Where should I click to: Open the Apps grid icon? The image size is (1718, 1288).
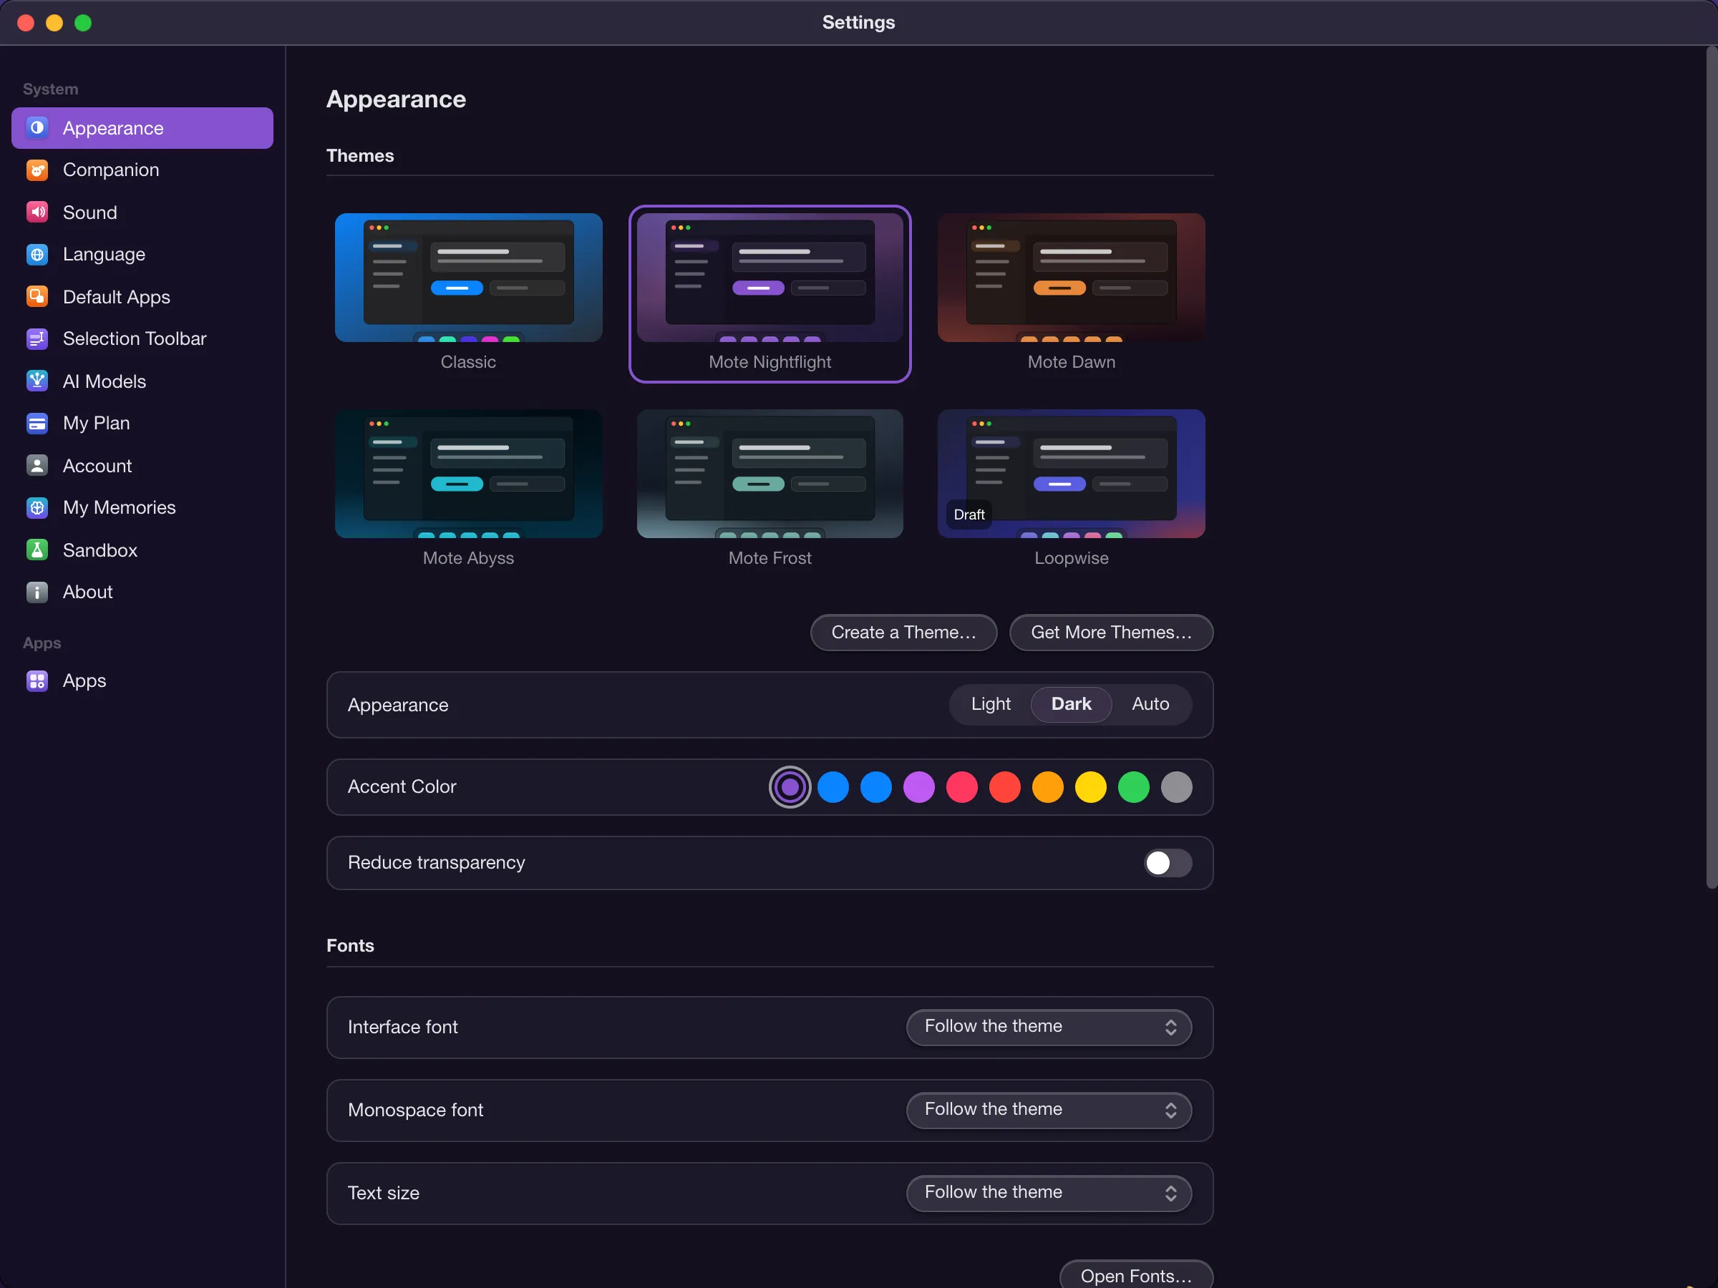pyautogui.click(x=37, y=681)
